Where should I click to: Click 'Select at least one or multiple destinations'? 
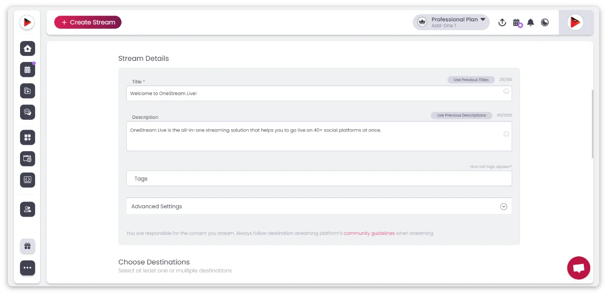tap(175, 270)
